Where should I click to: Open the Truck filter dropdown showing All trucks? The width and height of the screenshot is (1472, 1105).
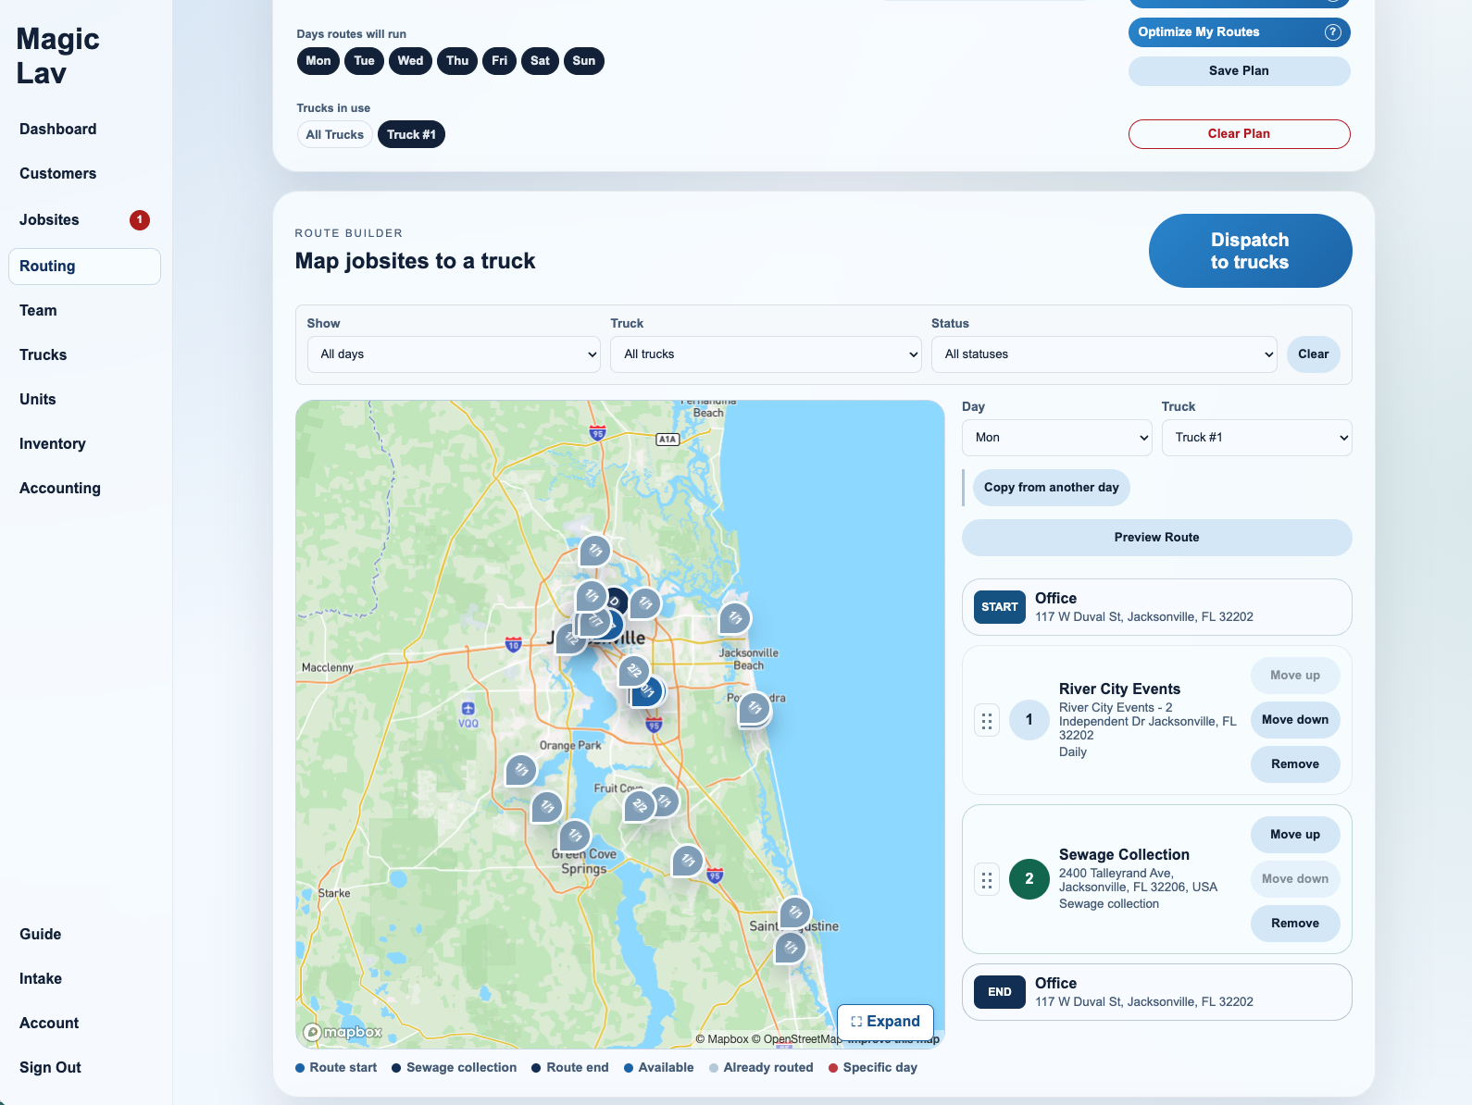click(766, 354)
